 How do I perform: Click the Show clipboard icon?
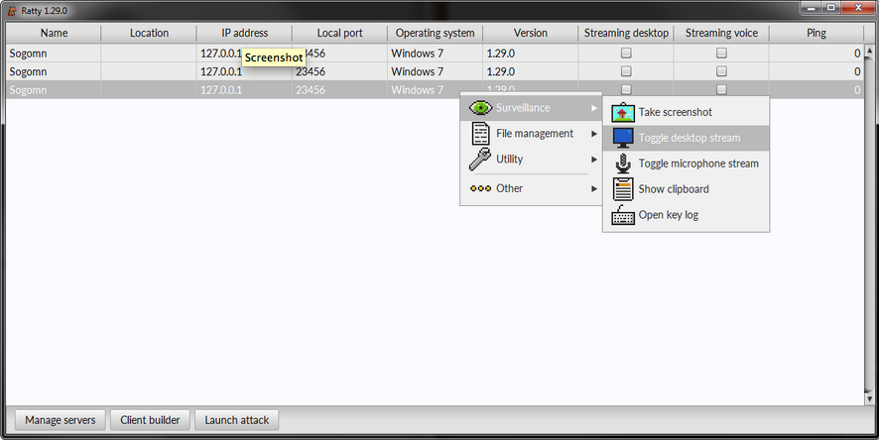[x=623, y=189]
